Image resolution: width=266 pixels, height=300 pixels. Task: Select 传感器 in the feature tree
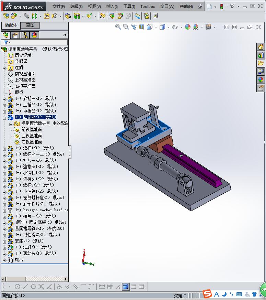coord(21,62)
